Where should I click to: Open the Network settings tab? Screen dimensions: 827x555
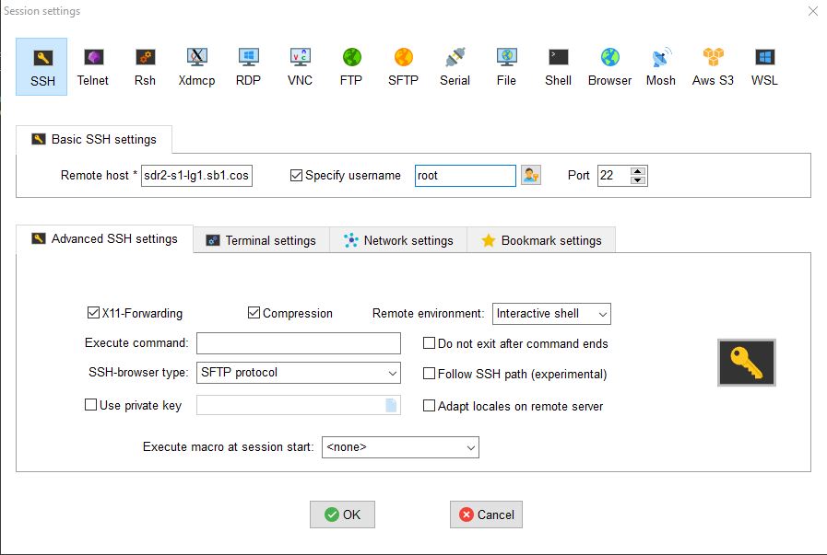(x=398, y=240)
